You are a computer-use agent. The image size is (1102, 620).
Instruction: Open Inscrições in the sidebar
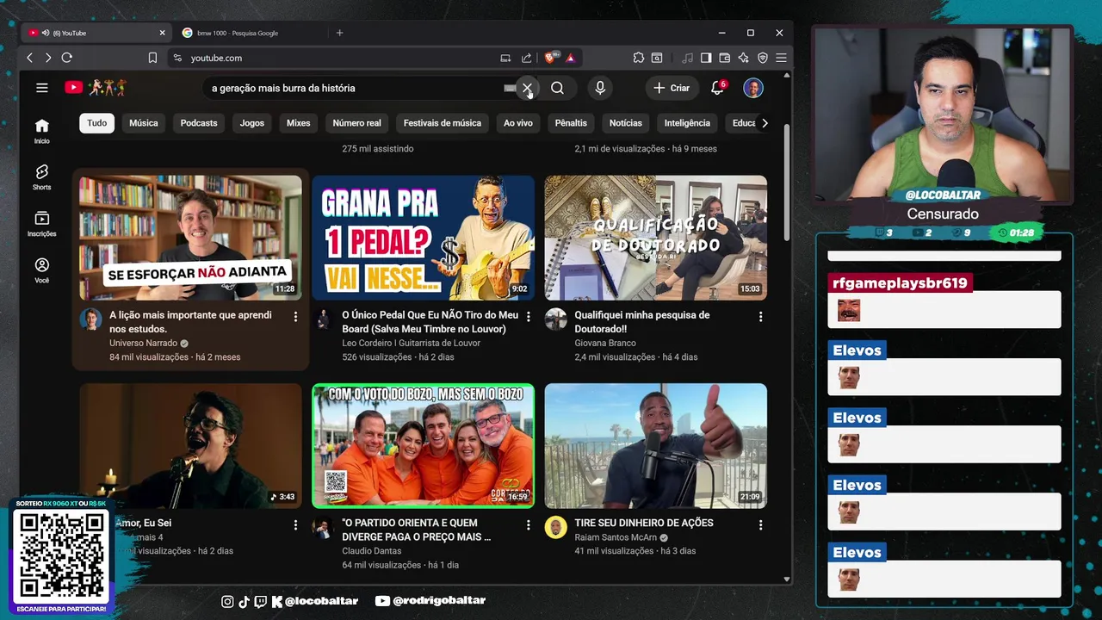pyautogui.click(x=41, y=224)
